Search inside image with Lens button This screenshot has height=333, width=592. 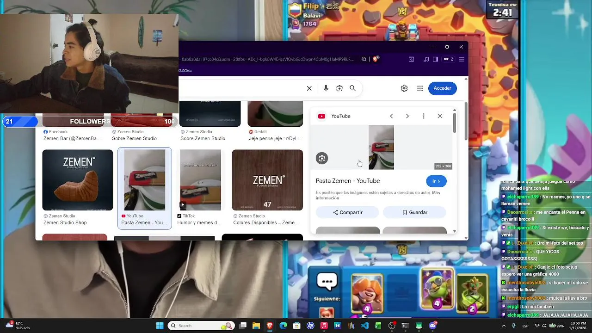(322, 158)
